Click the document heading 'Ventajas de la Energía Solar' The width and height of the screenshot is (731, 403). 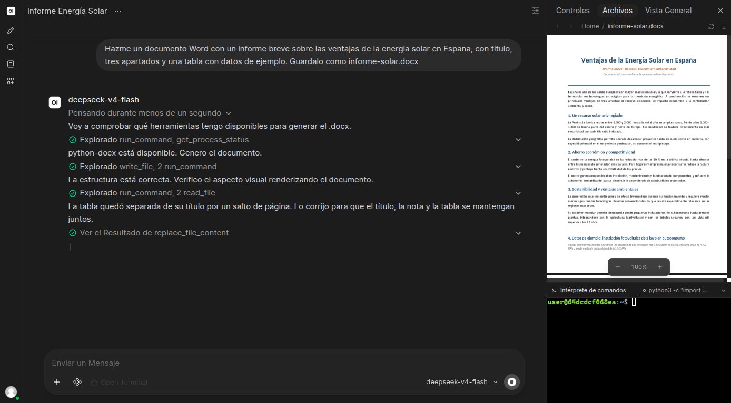[638, 60]
